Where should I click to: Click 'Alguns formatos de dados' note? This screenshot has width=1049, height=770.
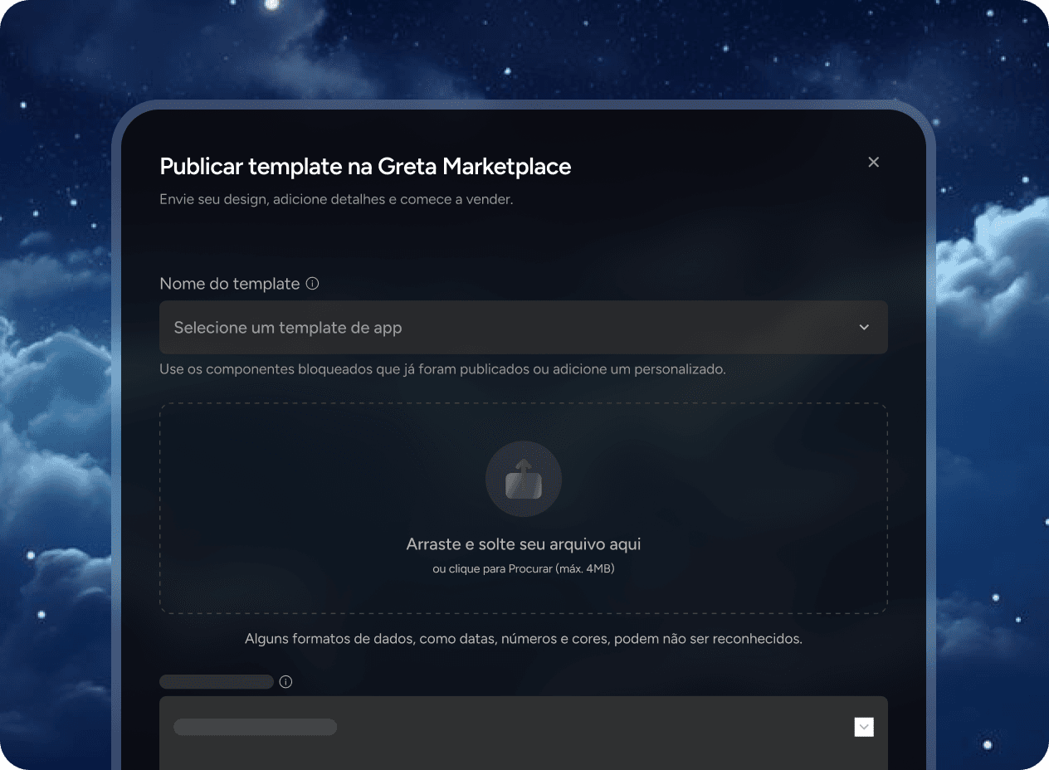tap(524, 640)
